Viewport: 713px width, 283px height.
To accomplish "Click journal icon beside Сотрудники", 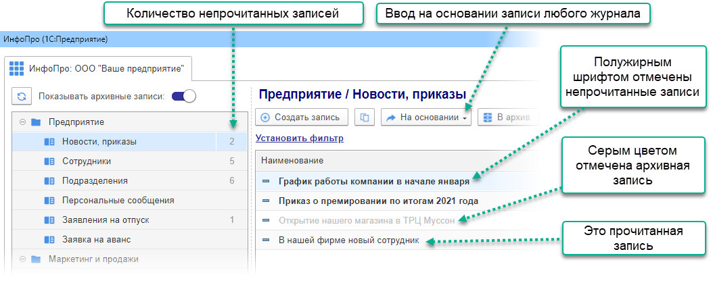I will coord(49,161).
